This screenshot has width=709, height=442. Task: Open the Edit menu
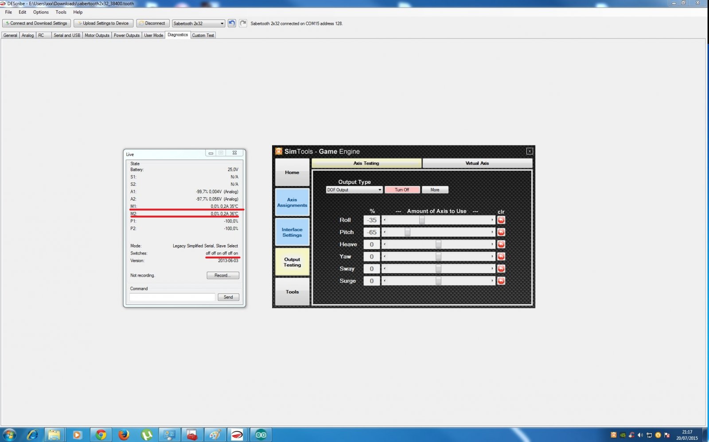pyautogui.click(x=23, y=12)
